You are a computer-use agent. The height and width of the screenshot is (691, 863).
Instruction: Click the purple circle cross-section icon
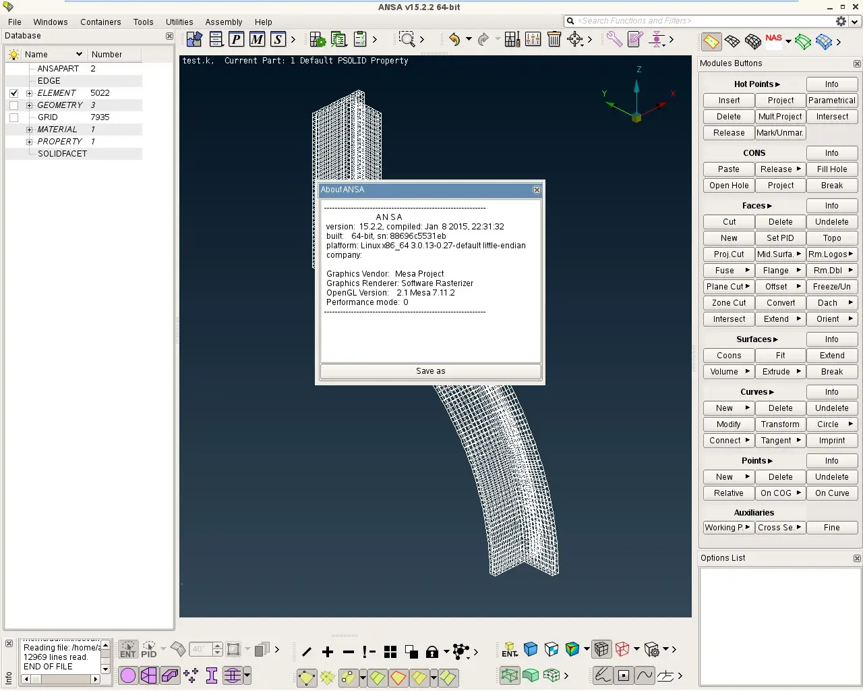click(x=128, y=675)
